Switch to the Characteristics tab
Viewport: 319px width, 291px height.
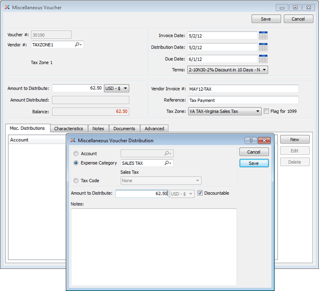68,128
